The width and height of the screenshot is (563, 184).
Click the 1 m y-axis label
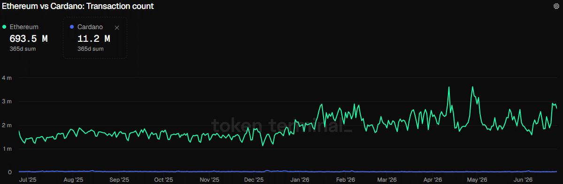pyautogui.click(x=7, y=148)
